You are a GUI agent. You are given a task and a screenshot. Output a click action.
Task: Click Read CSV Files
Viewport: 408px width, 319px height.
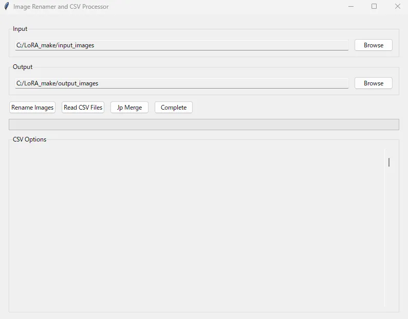(83, 108)
